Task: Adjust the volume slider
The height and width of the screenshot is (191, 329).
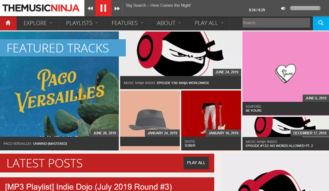Action: pos(305,8)
